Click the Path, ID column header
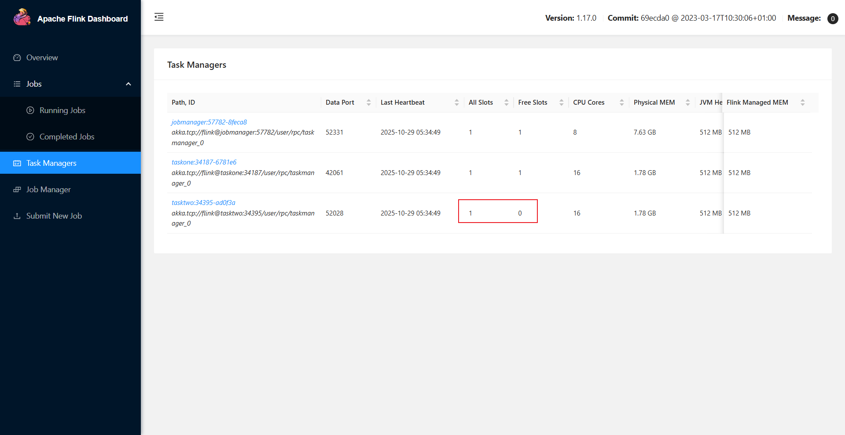 pos(183,102)
